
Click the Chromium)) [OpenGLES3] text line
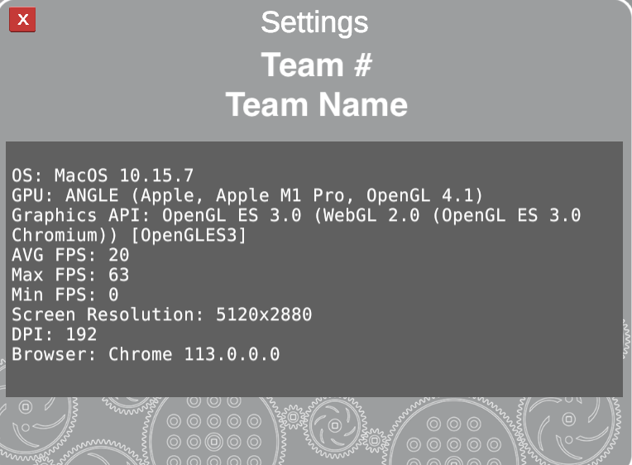click(128, 235)
